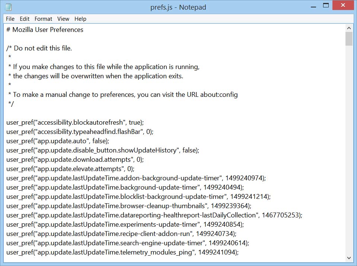The width and height of the screenshot is (357, 266).
Task: Click the "about:config" text in the comment
Action: [219, 95]
